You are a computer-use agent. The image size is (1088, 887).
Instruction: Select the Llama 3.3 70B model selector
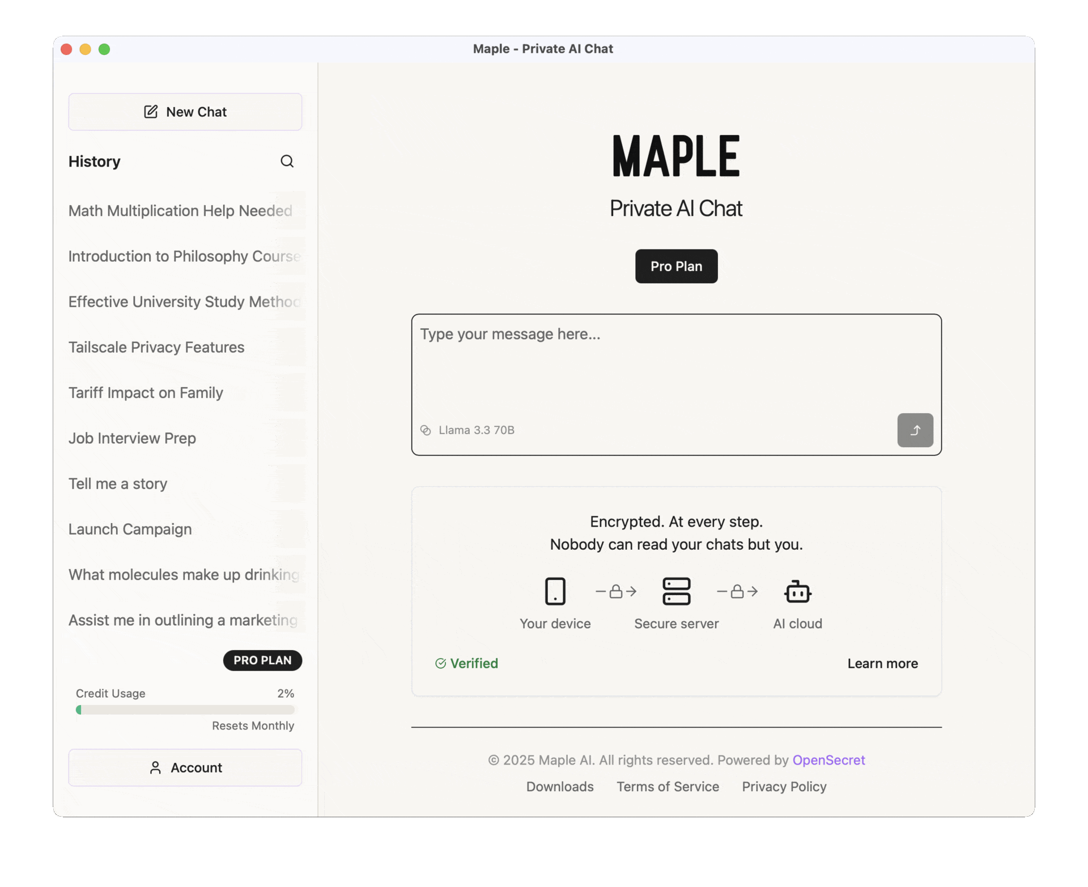coord(467,430)
